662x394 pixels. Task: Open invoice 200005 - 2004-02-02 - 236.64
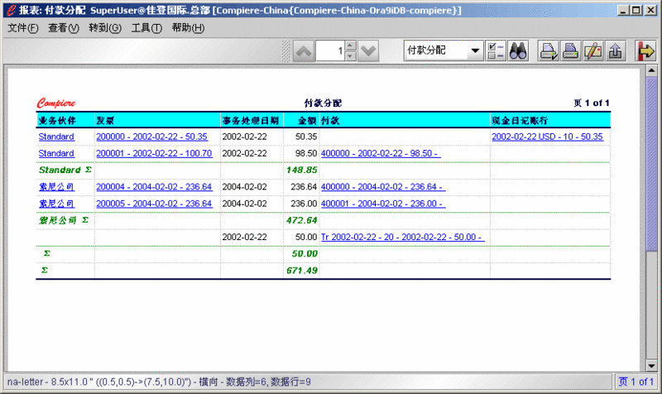tap(154, 204)
